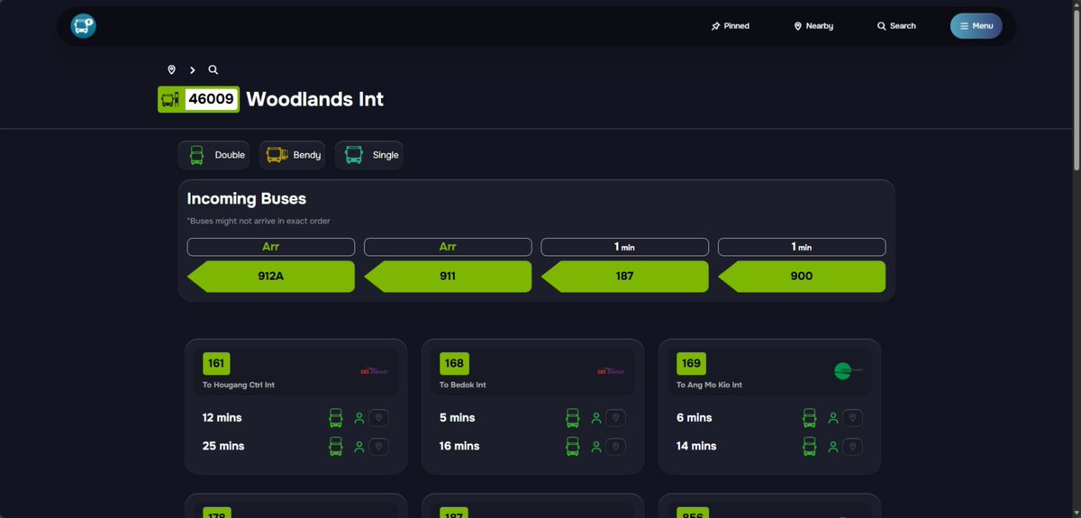Click the location pin breadcrumb icon
This screenshot has width=1081, height=518.
[x=171, y=69]
